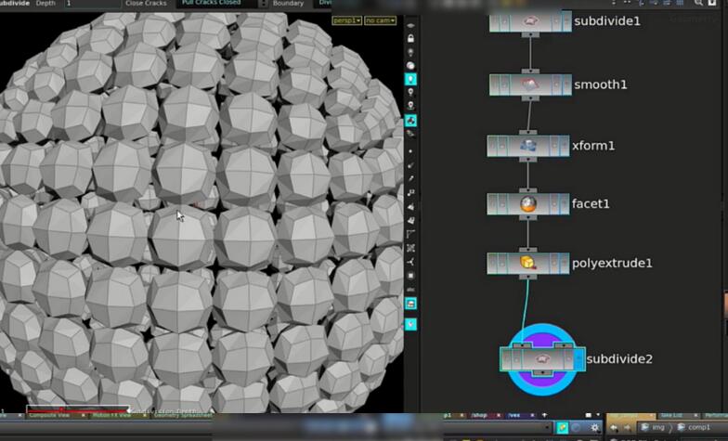Image resolution: width=728 pixels, height=441 pixels.
Task: Click the subdivide1 node name label
Action: [x=607, y=21]
